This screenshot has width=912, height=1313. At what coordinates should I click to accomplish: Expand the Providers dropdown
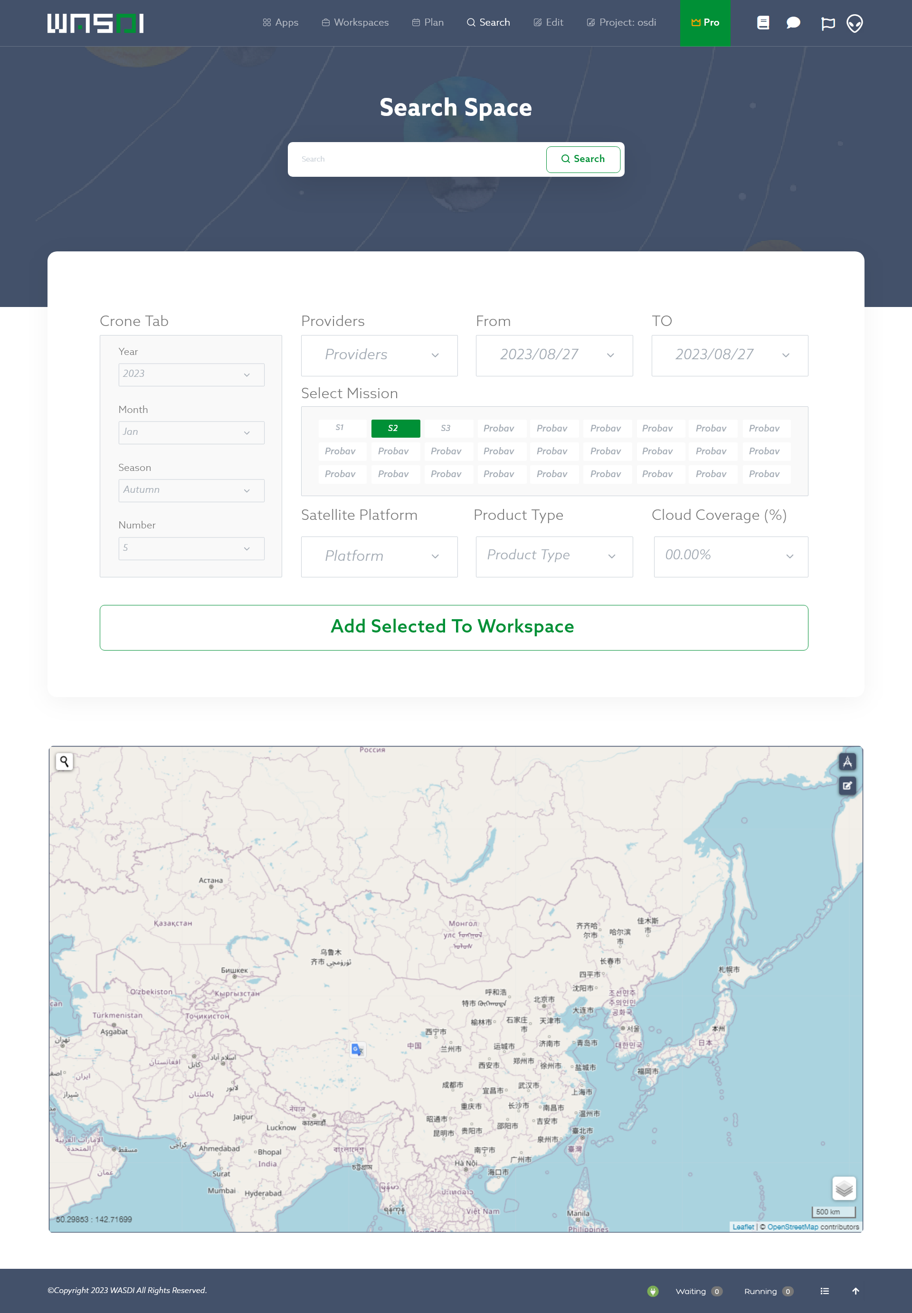pyautogui.click(x=379, y=355)
